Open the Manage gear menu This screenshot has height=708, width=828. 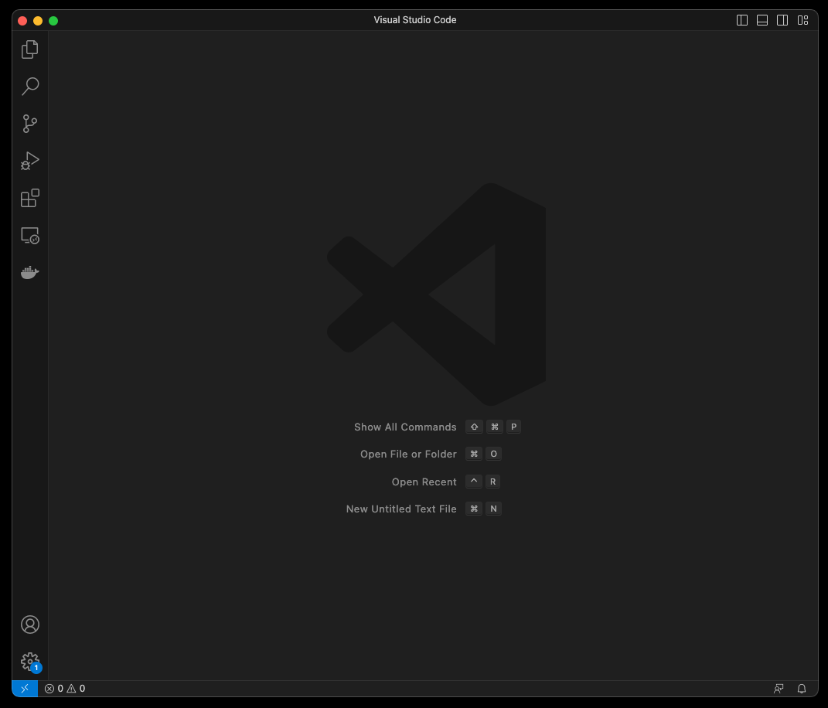coord(30,662)
